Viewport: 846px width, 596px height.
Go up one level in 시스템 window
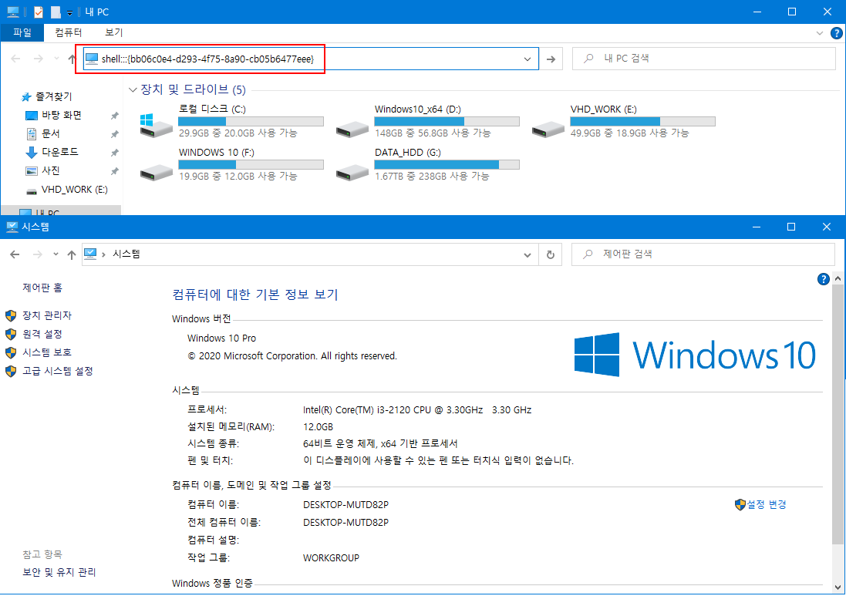click(71, 254)
